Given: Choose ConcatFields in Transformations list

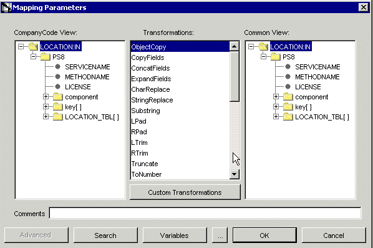Looking at the screenshot, I should 180,68.
